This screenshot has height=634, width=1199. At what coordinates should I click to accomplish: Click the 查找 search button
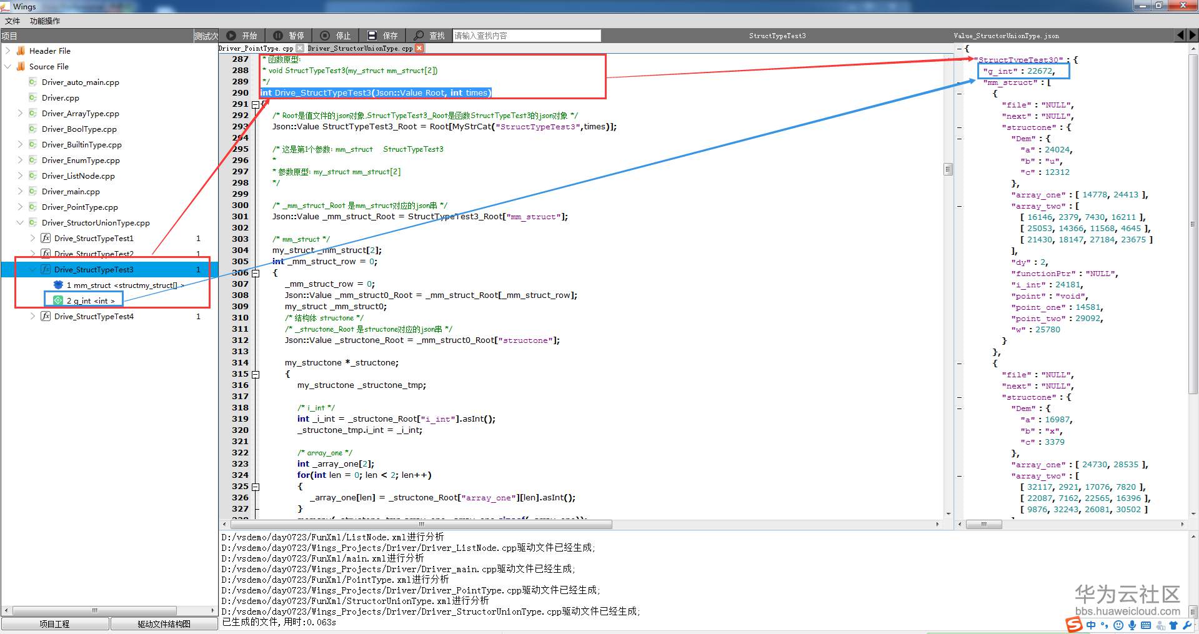coord(429,36)
